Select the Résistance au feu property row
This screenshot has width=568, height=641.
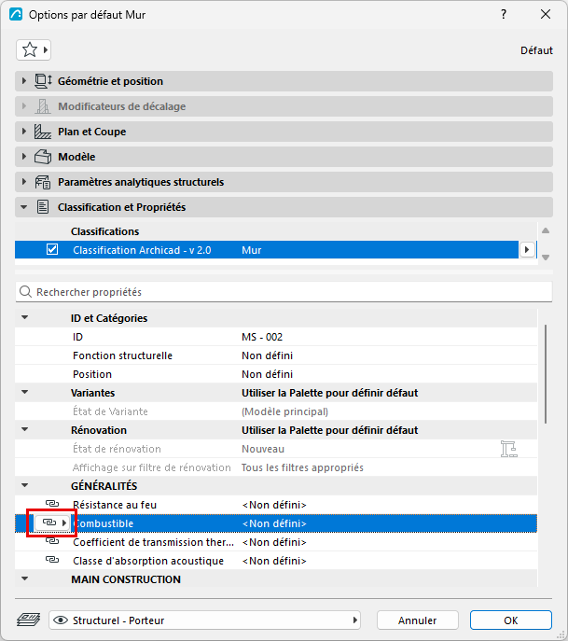276,505
